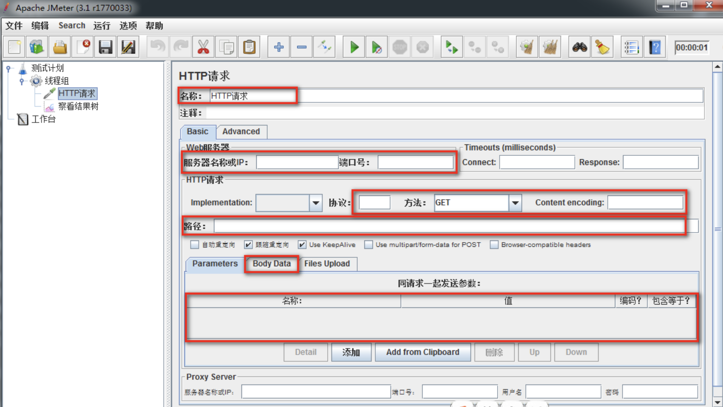Click the vertical scrollbar down arrow
723x407 pixels.
tap(717, 403)
